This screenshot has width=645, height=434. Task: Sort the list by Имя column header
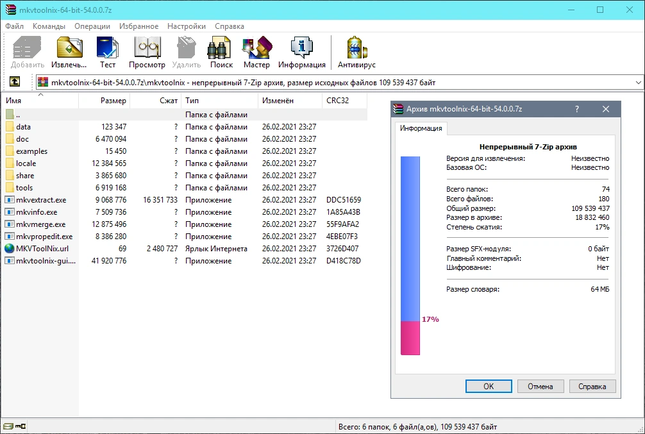pos(40,101)
